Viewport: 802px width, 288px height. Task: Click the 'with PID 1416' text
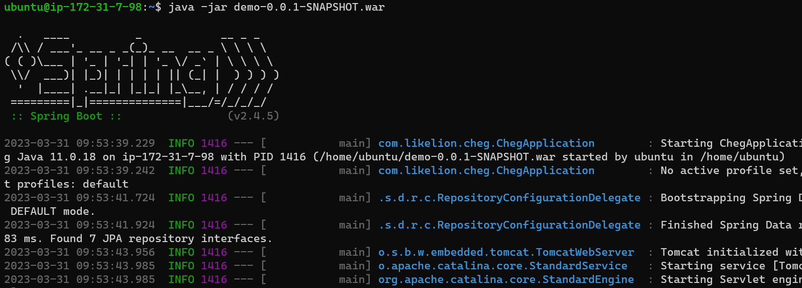tap(263, 157)
